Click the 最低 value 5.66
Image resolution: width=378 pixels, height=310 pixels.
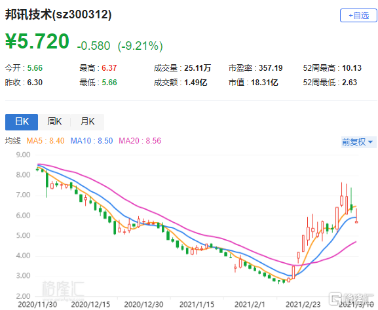click(109, 83)
